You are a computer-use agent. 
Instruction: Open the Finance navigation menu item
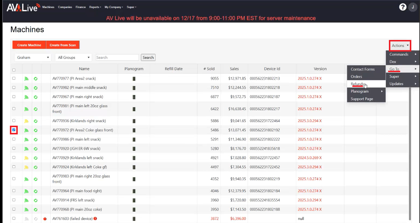click(x=81, y=7)
